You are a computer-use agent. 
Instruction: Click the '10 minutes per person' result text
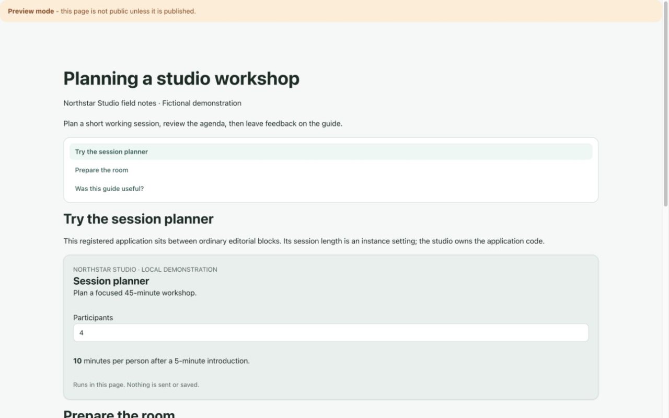(x=162, y=361)
